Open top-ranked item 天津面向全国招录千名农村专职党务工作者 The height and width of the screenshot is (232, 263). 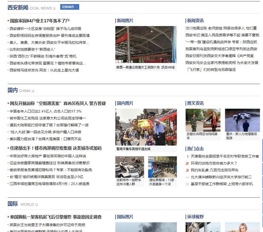[225, 156]
